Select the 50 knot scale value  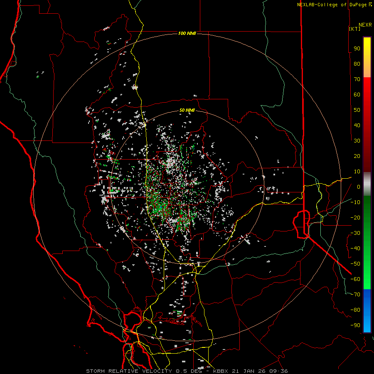point(357,110)
